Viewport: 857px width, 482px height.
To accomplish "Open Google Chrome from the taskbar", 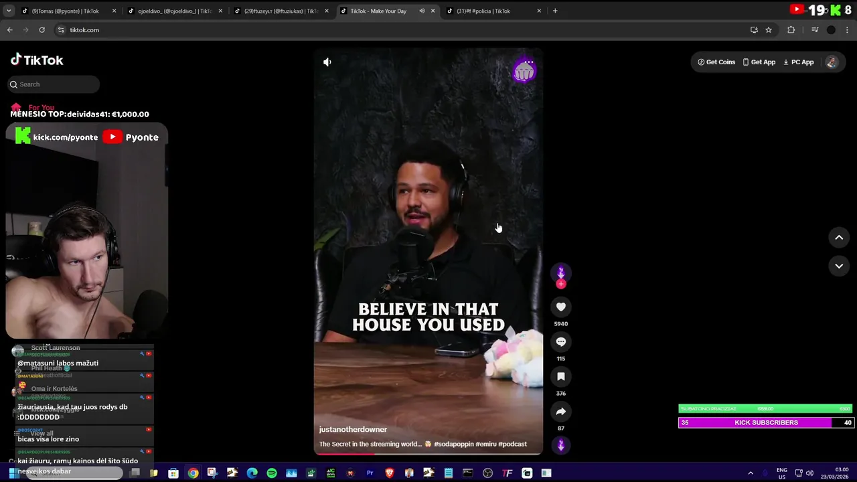I will pyautogui.click(x=193, y=473).
